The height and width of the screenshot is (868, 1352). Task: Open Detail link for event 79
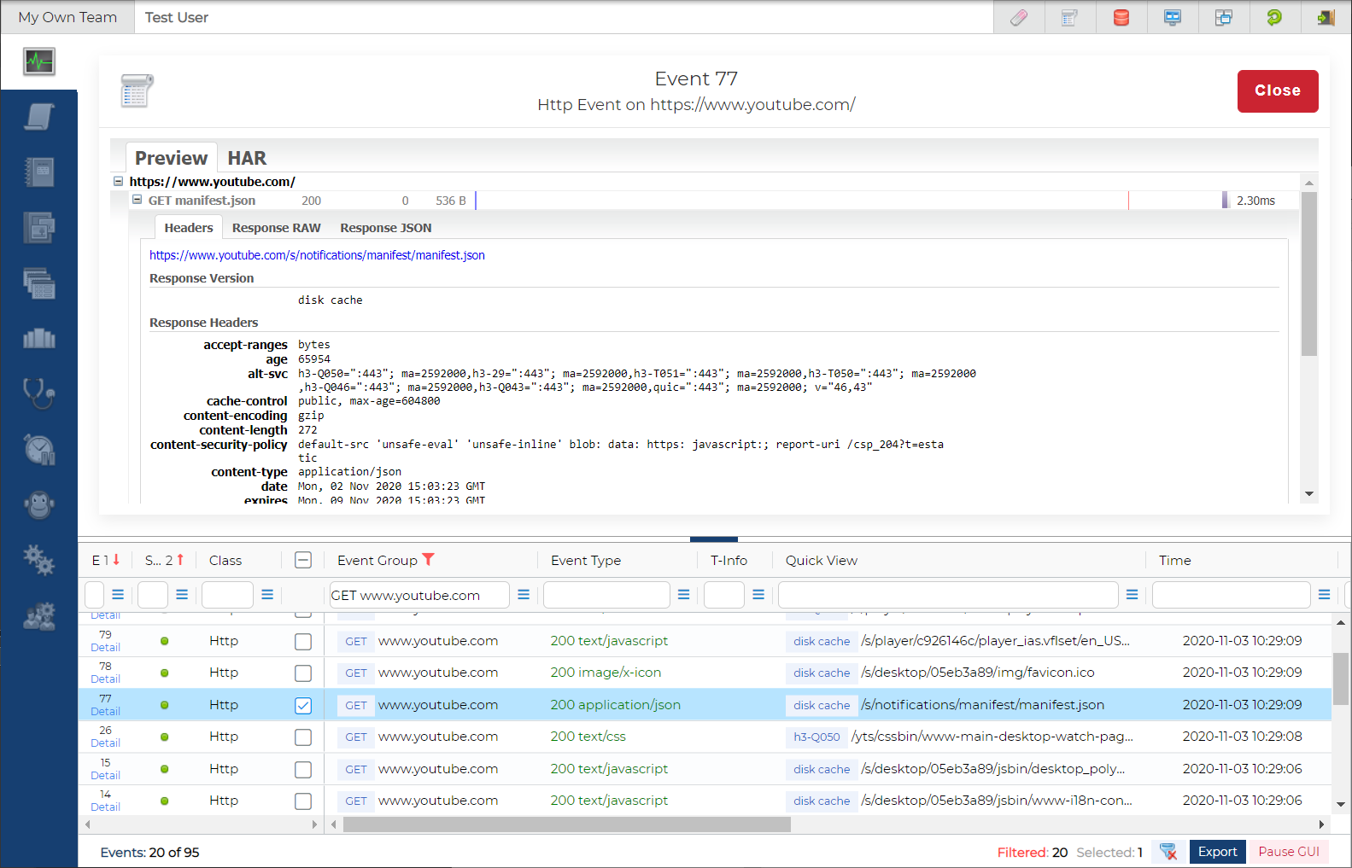[x=105, y=648]
